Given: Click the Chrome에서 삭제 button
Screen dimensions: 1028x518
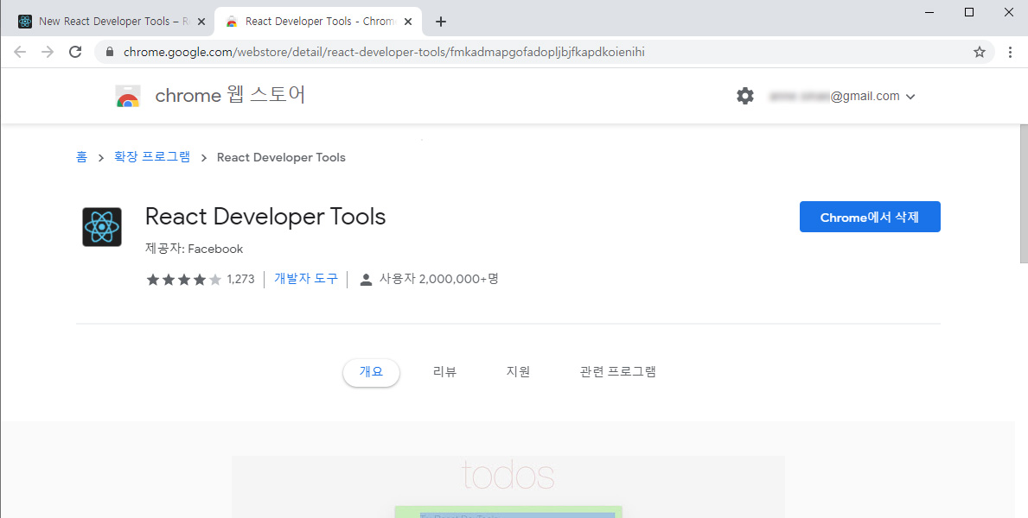Looking at the screenshot, I should pyautogui.click(x=870, y=217).
